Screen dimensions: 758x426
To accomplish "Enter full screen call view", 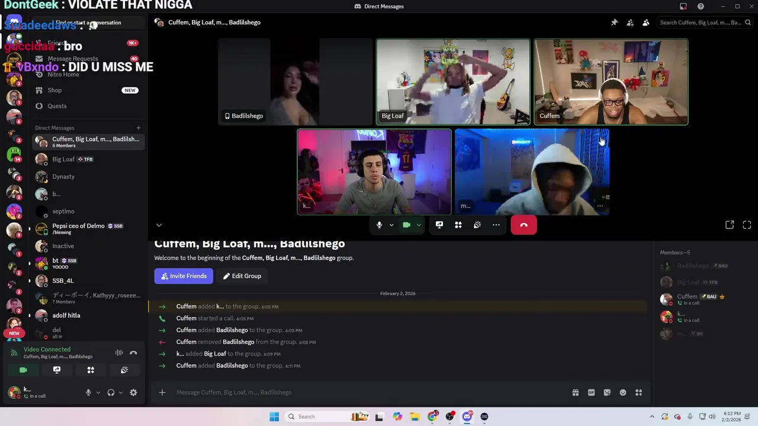I will click(747, 225).
